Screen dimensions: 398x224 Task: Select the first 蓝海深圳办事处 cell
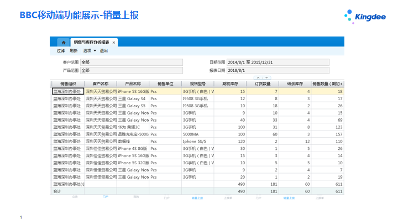tap(68, 91)
